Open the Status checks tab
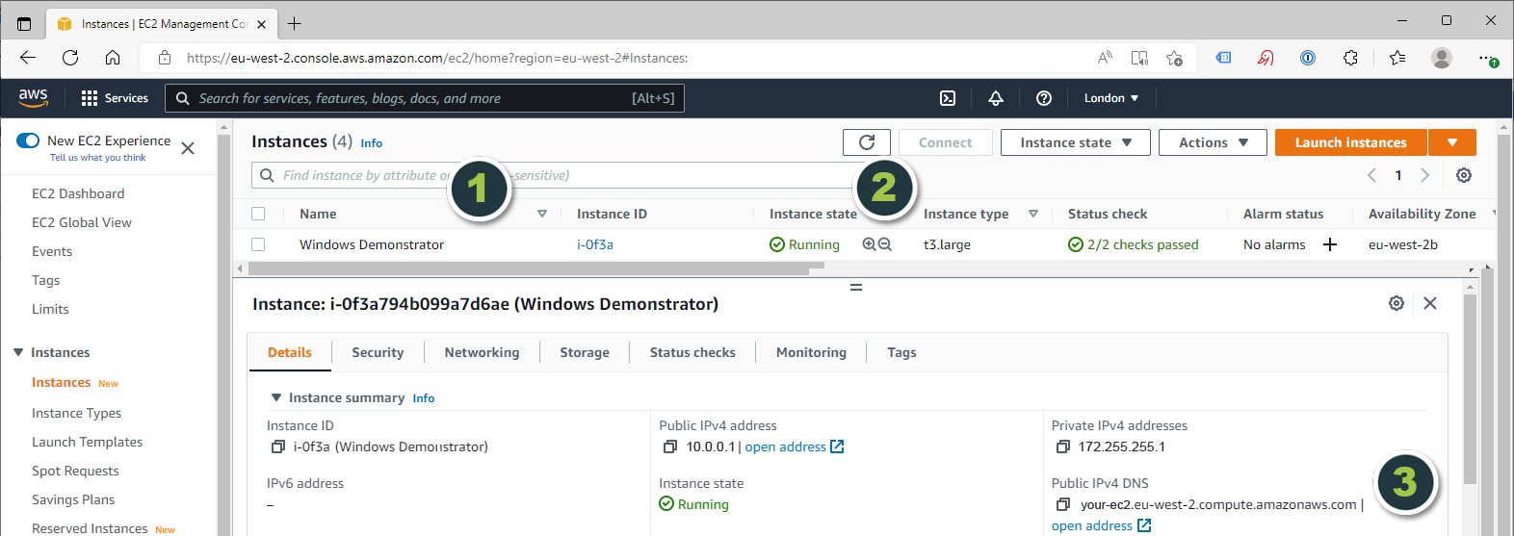Viewport: 1514px width, 536px height. pyautogui.click(x=692, y=352)
